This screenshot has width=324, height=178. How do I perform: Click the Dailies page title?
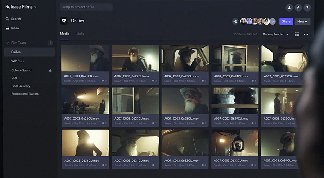pyautogui.click(x=77, y=21)
